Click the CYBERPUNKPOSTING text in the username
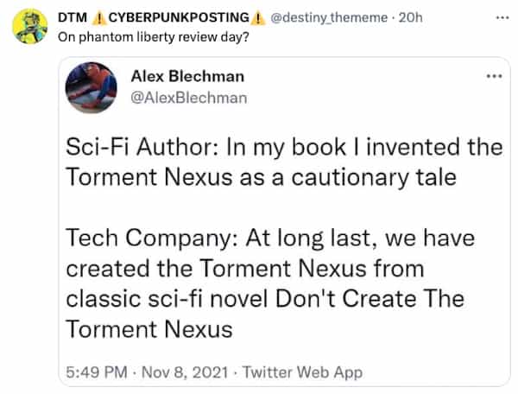This screenshot has height=394, width=518. pyautogui.click(x=178, y=18)
